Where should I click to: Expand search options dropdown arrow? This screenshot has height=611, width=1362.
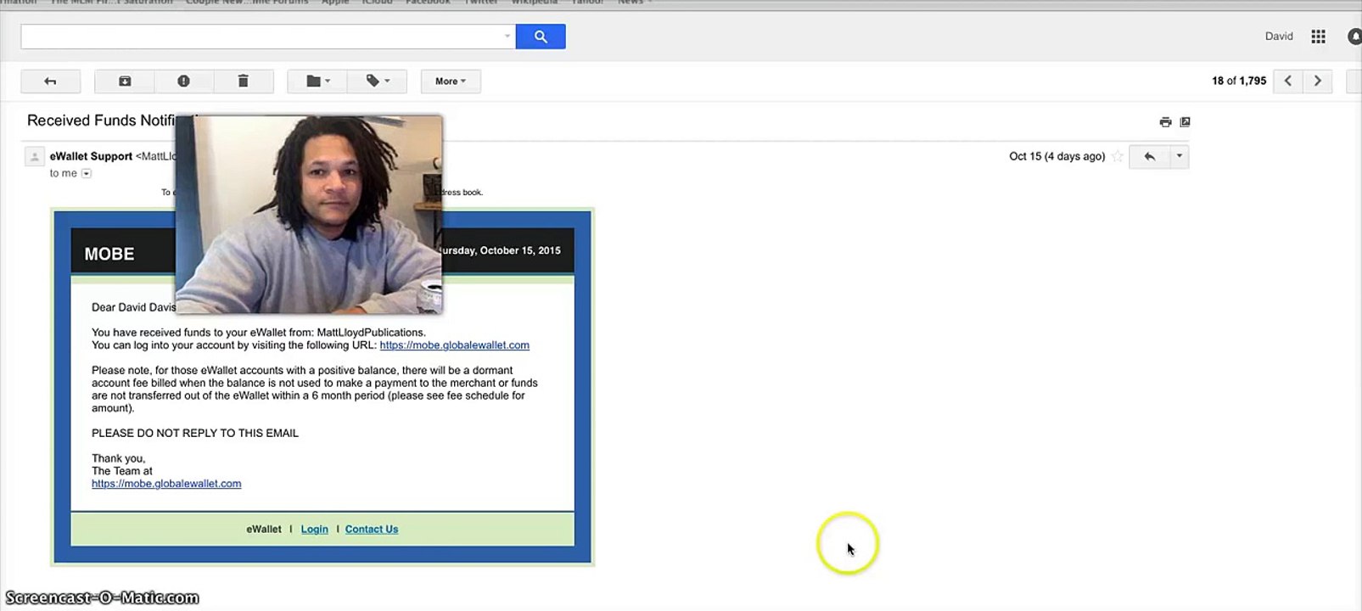point(507,36)
